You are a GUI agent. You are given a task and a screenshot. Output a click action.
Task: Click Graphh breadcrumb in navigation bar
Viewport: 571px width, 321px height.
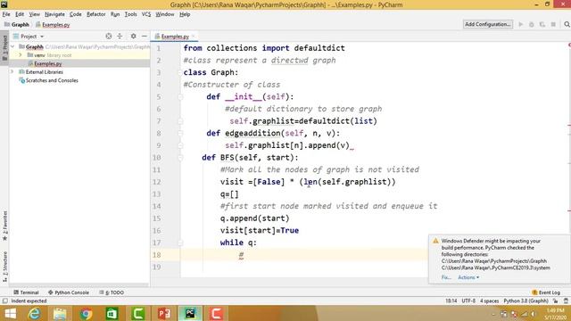pos(17,25)
